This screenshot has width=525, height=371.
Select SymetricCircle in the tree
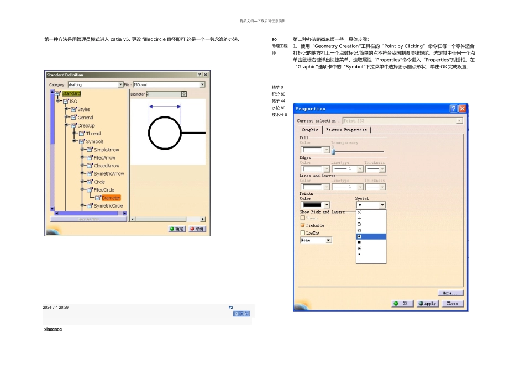108,206
